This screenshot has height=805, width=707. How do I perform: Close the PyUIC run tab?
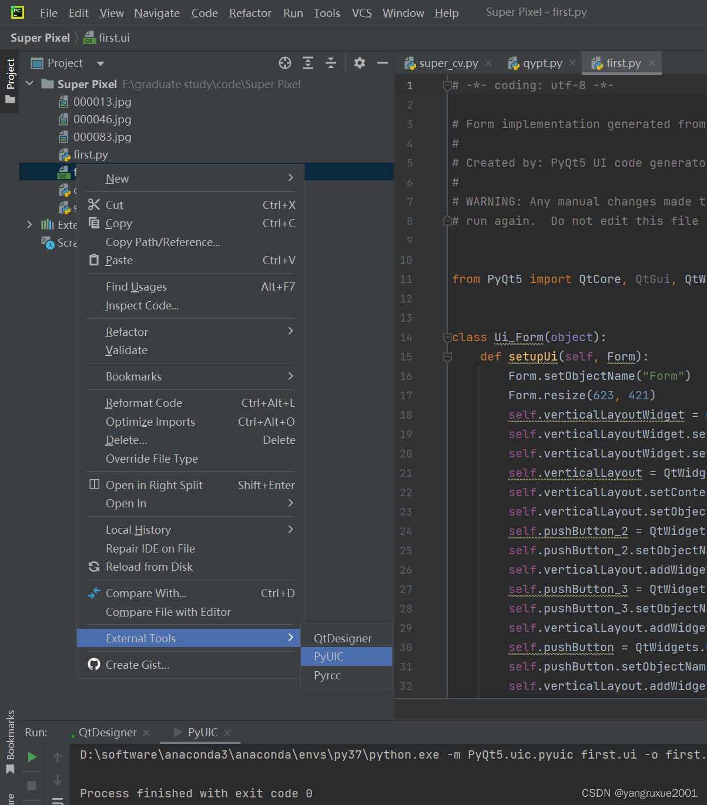pyautogui.click(x=227, y=732)
